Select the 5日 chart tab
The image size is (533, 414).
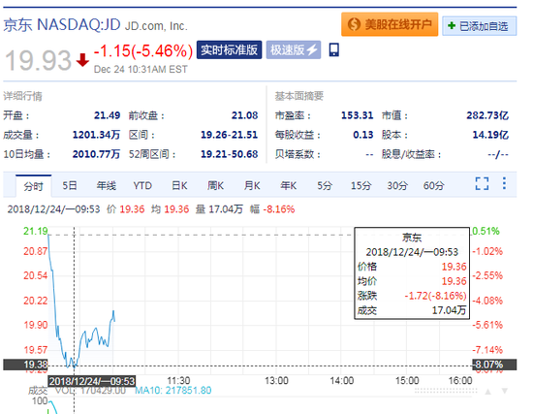(x=70, y=186)
